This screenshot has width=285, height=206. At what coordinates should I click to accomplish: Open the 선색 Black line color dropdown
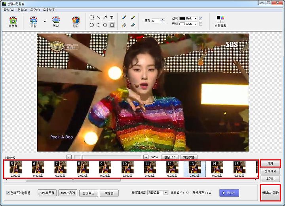(196, 19)
